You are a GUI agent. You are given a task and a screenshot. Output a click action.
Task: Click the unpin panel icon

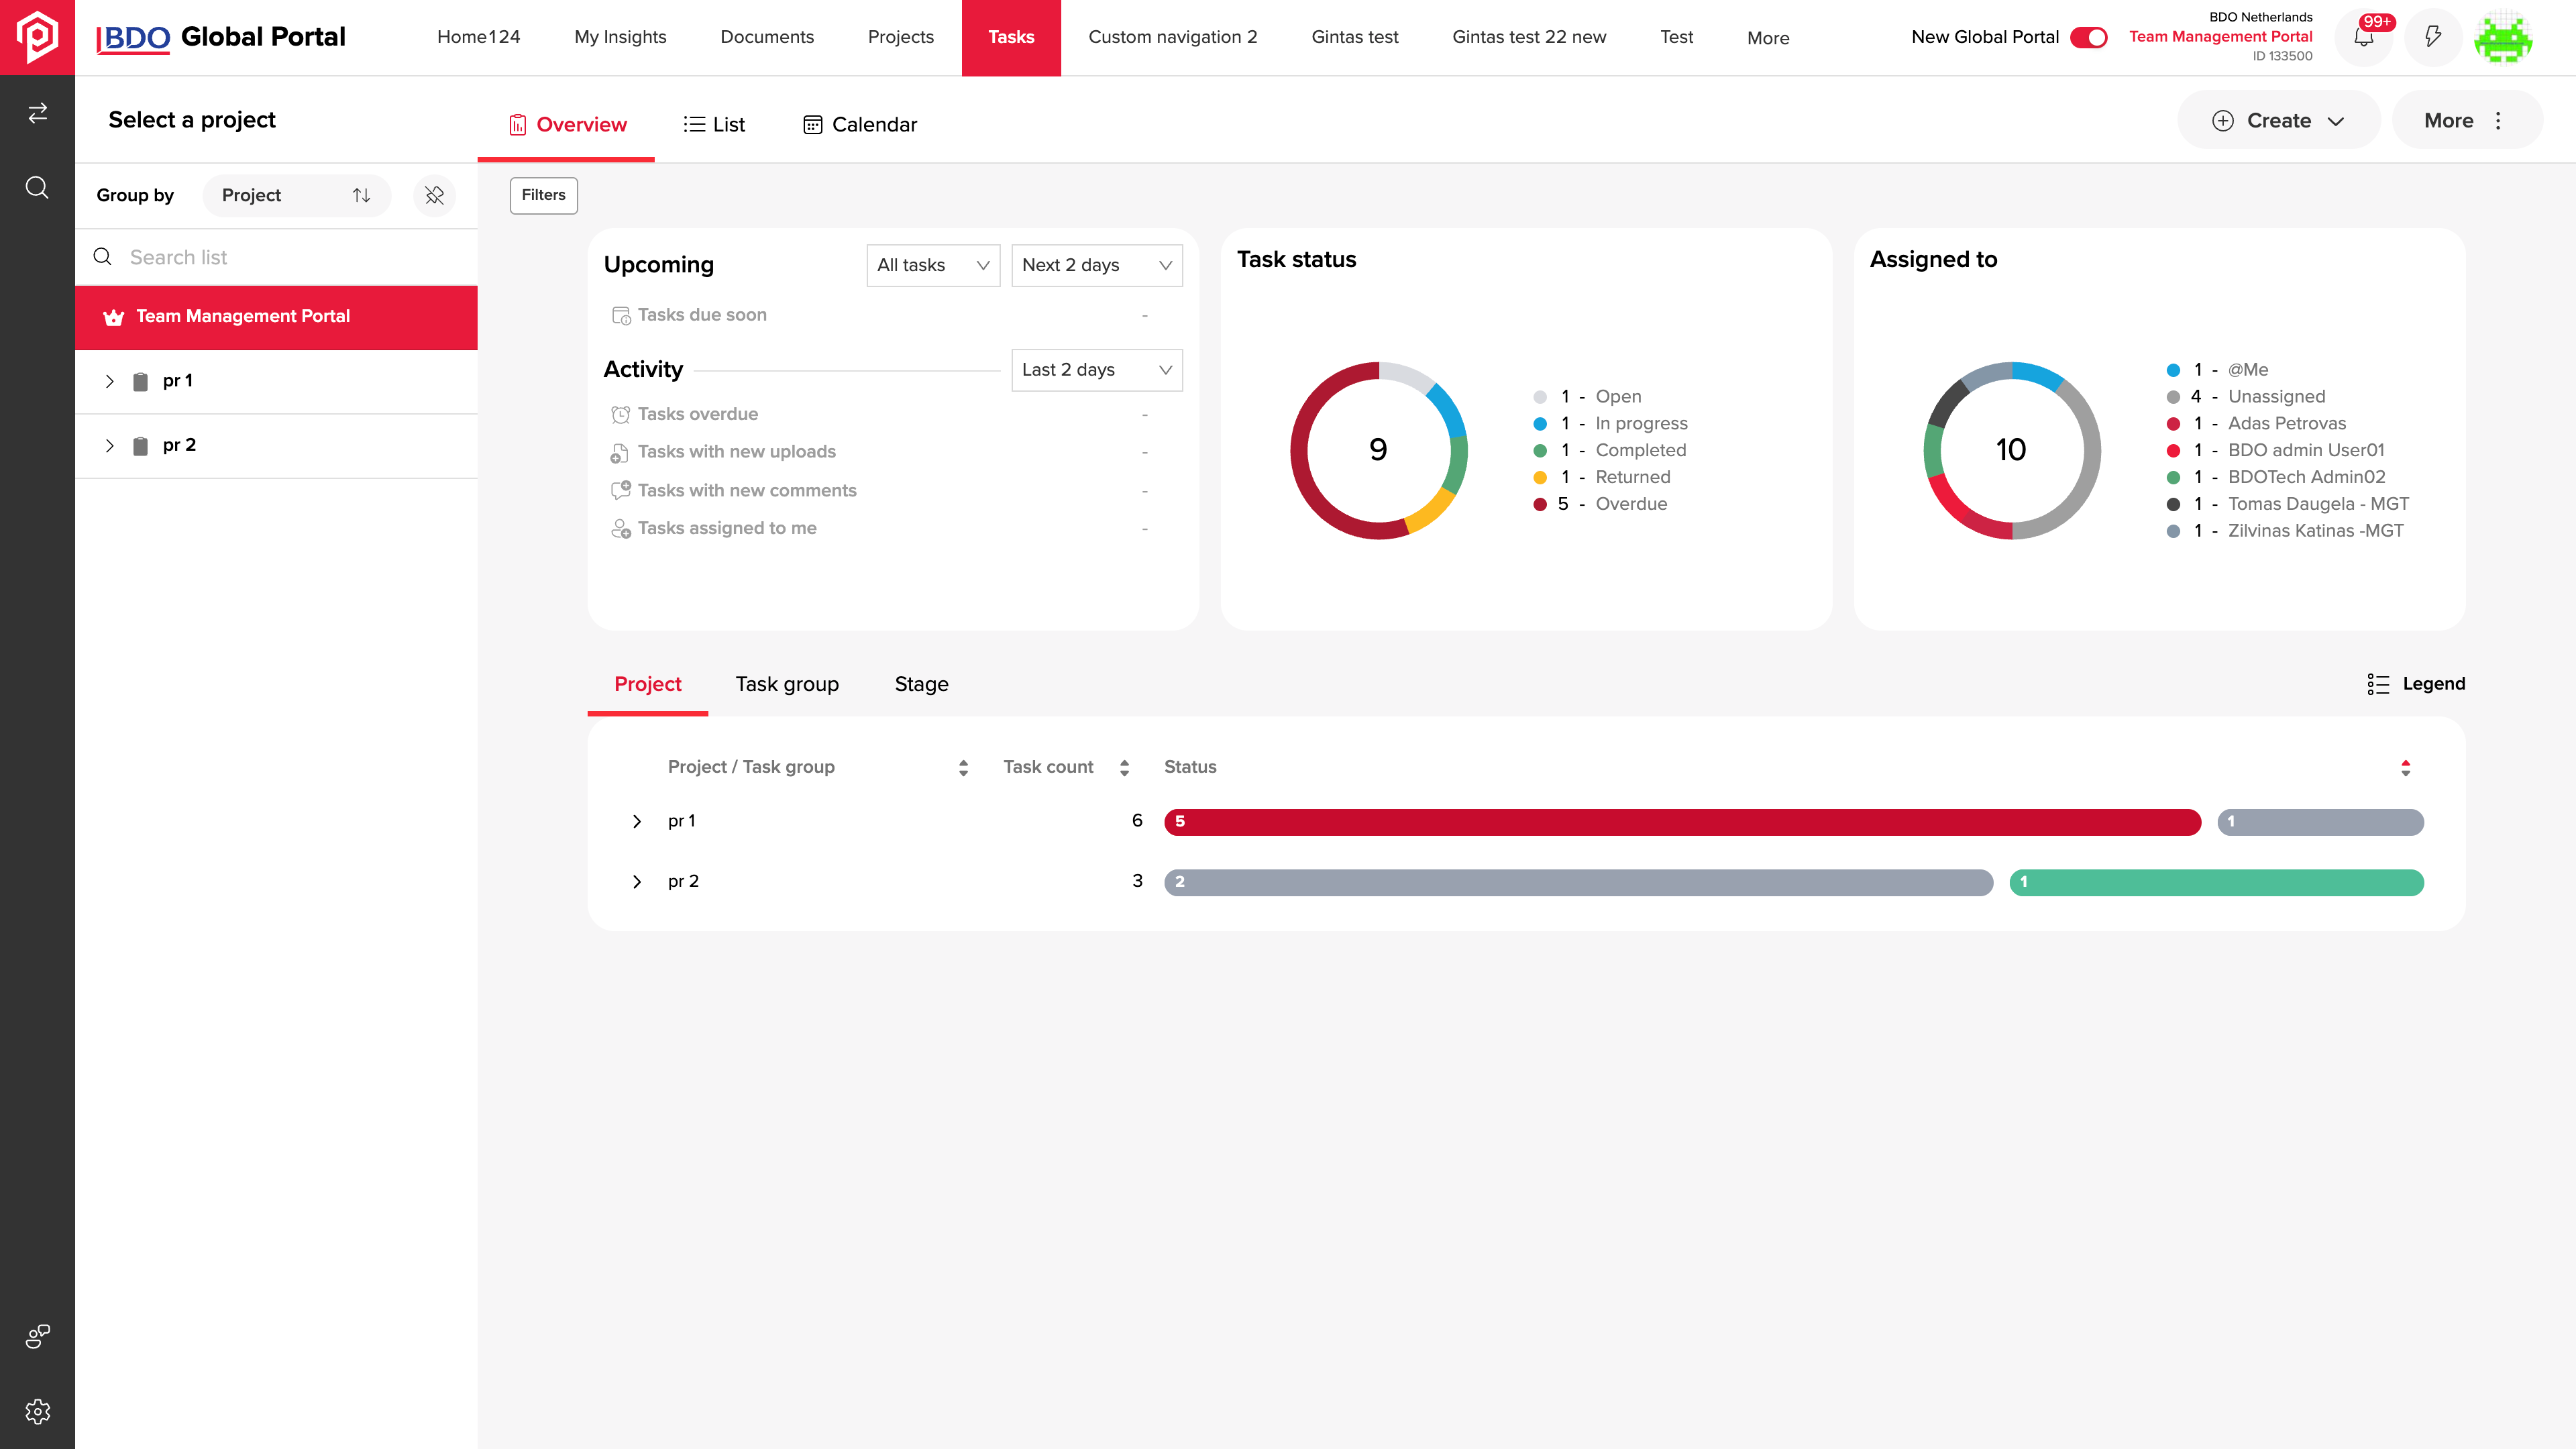[x=434, y=195]
